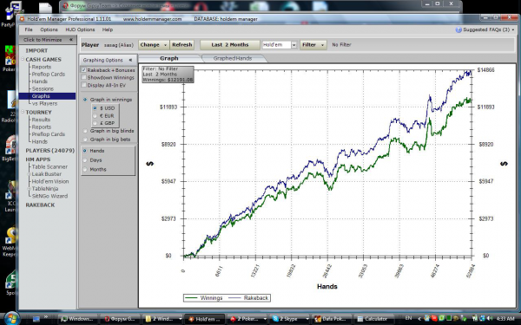Open the HUD Options menu

80,29
